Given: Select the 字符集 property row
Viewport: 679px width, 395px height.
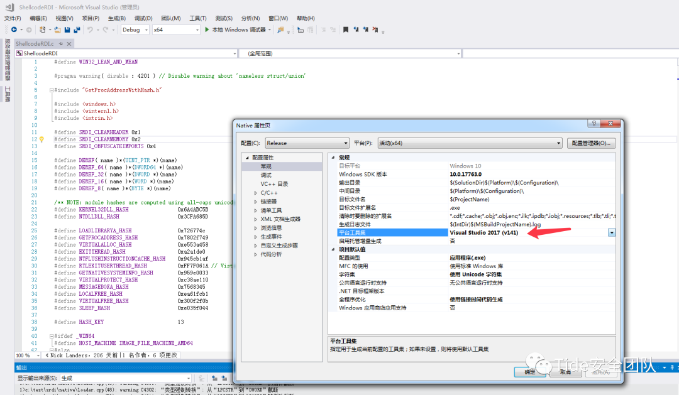Looking at the screenshot, I should [476, 274].
